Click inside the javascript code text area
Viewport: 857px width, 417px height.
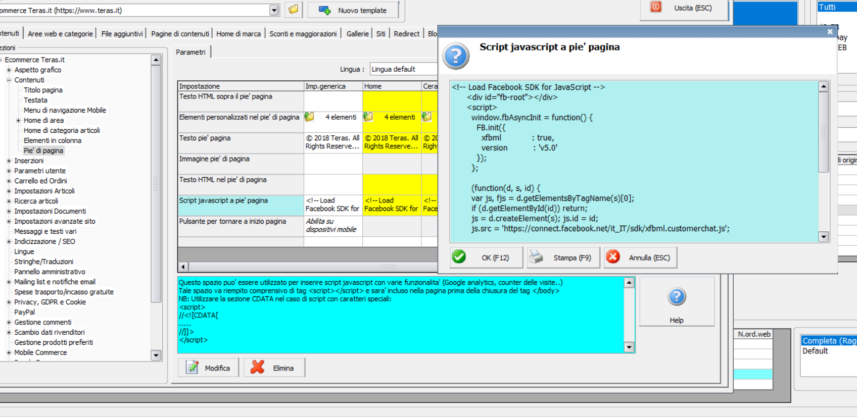point(634,162)
